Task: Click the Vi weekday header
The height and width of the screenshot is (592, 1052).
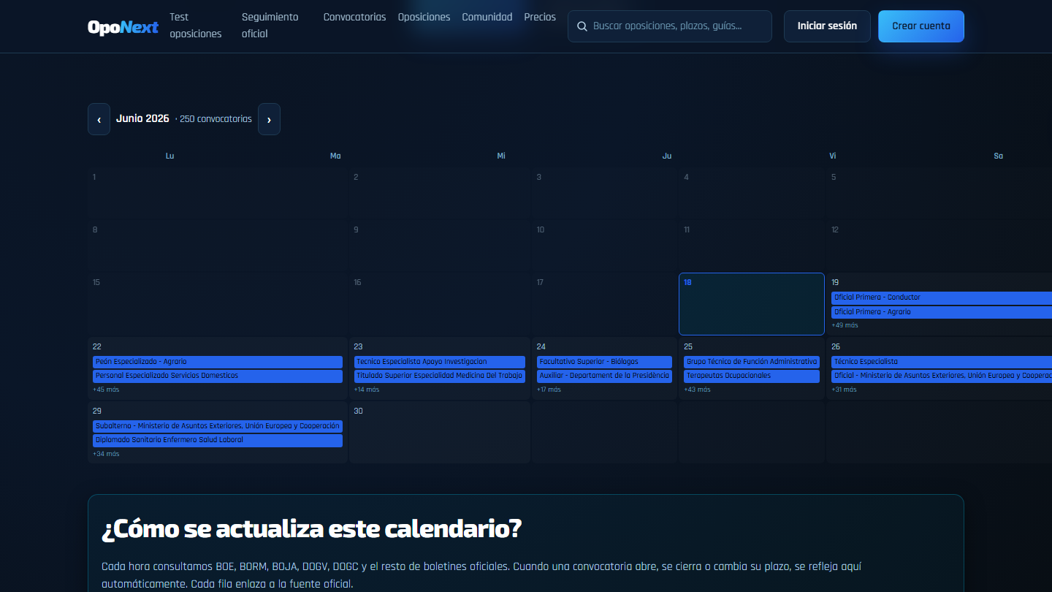Action: pos(833,156)
